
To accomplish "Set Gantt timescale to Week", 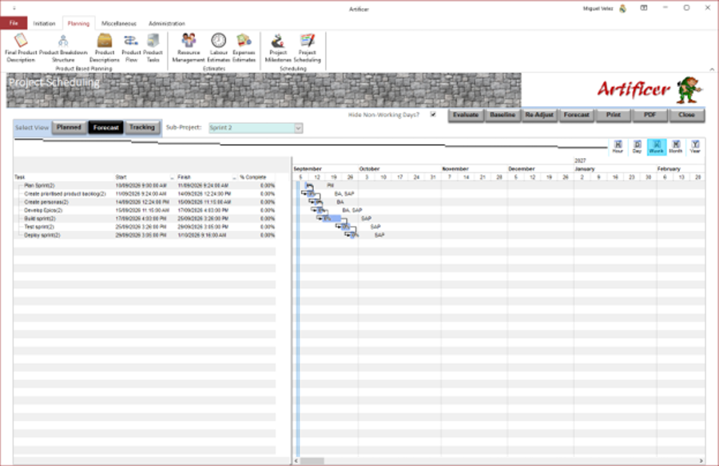I will click(x=657, y=147).
